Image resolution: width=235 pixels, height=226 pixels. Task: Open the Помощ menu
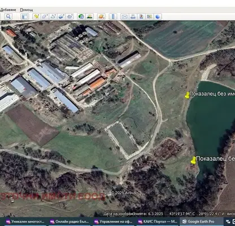[27, 10]
